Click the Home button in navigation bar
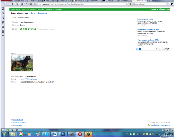The height and width of the screenshot is (139, 174). (26, 4)
